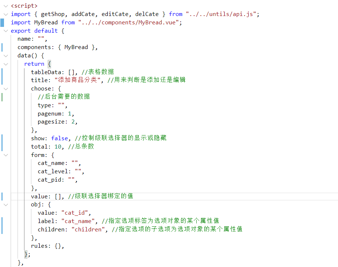Screen dimensions: 338x267
Task: Collapse the export default block
Action: tap(5, 31)
